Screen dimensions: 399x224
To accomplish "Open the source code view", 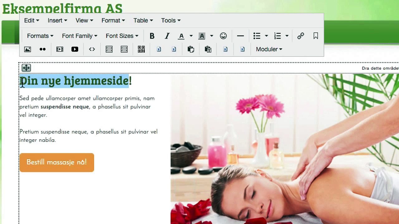I will click(92, 49).
